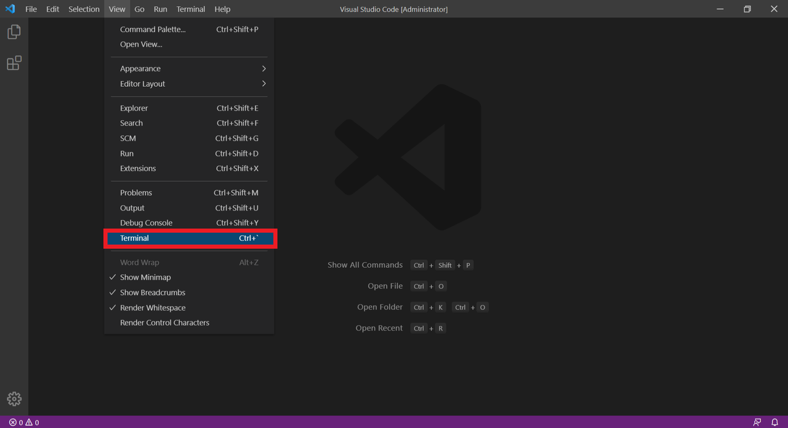The height and width of the screenshot is (428, 788).
Task: Open the feedback icon in status bar
Action: pos(757,422)
